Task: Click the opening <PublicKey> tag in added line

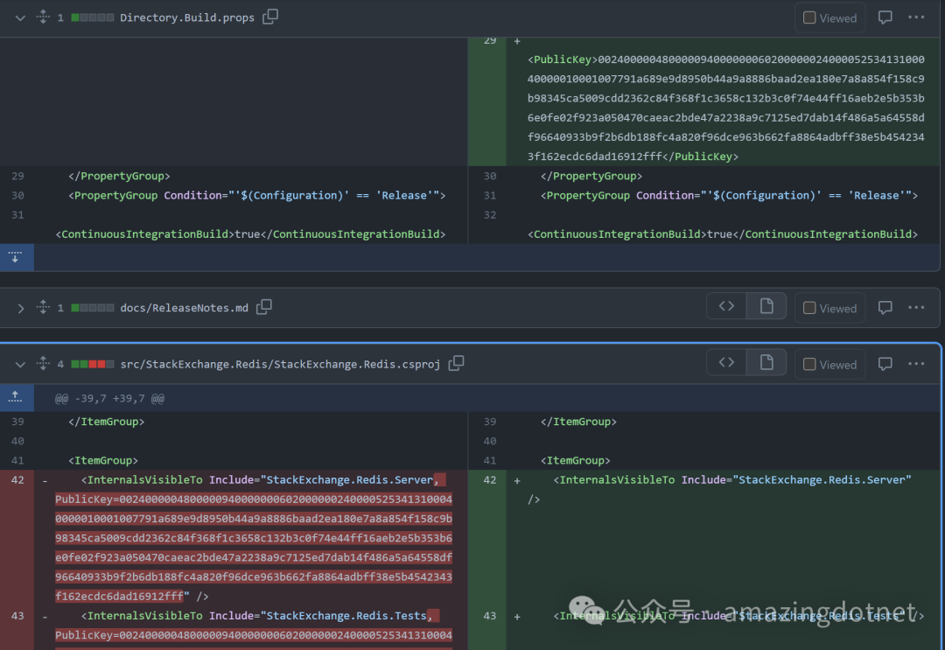Action: point(563,59)
